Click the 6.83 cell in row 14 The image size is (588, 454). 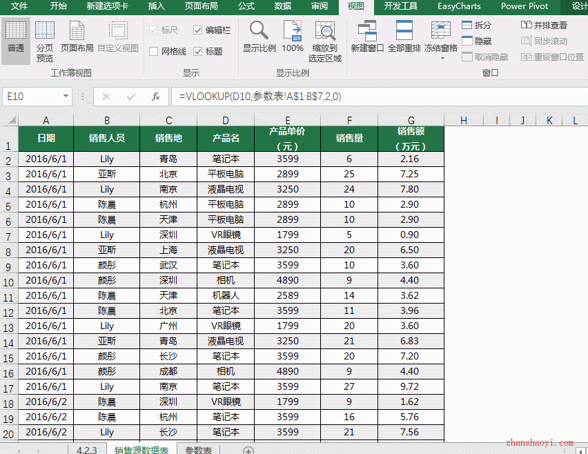click(411, 341)
